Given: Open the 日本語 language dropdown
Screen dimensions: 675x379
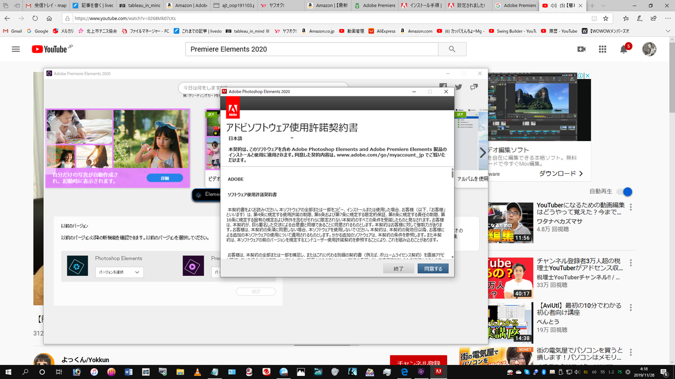Looking at the screenshot, I should point(261,138).
